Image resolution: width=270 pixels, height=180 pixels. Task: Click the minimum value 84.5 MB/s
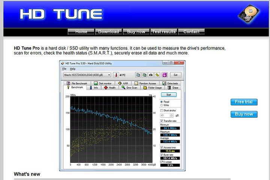[x=170, y=128]
